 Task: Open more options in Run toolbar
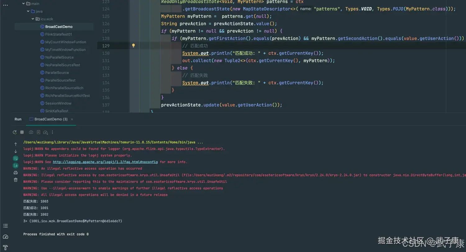coord(53,132)
